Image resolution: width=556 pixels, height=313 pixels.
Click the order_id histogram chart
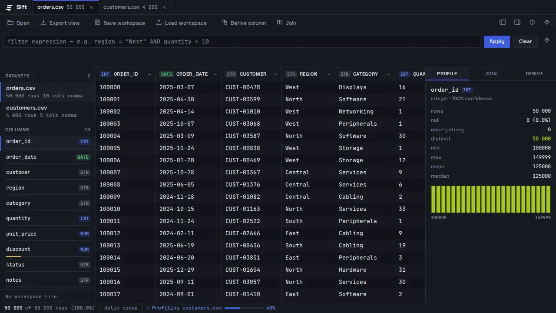491,199
